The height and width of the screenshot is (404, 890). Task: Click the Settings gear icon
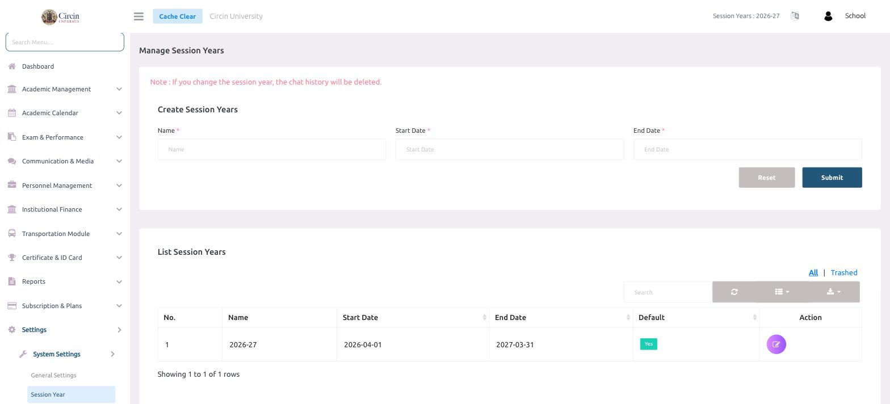[12, 330]
